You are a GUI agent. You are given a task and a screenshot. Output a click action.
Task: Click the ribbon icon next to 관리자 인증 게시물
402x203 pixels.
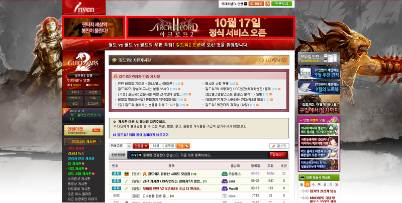(x=116, y=76)
